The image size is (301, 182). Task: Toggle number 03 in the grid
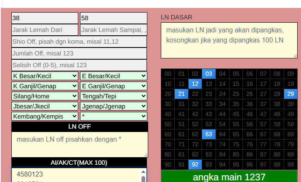(209, 74)
